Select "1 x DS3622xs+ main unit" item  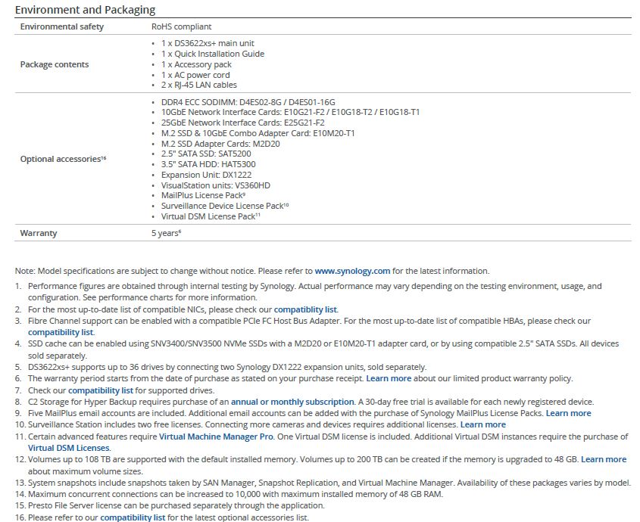tap(208, 43)
